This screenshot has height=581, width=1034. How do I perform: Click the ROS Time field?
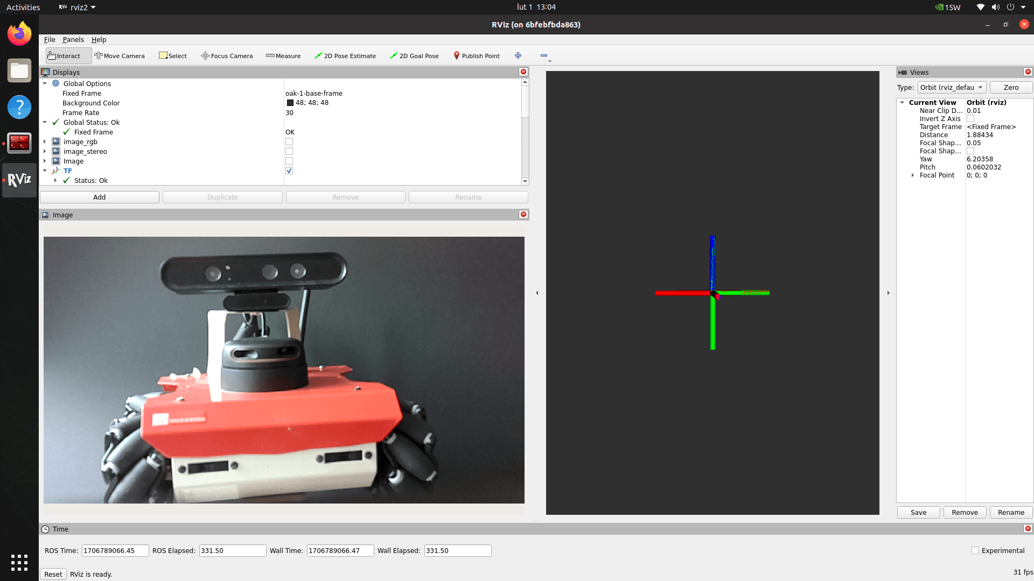[x=115, y=550]
